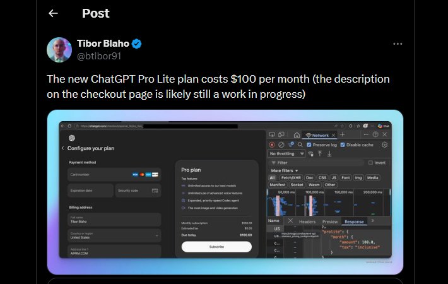Select the Other filter chip
Screen dimensions: 448x284
(x=330, y=185)
